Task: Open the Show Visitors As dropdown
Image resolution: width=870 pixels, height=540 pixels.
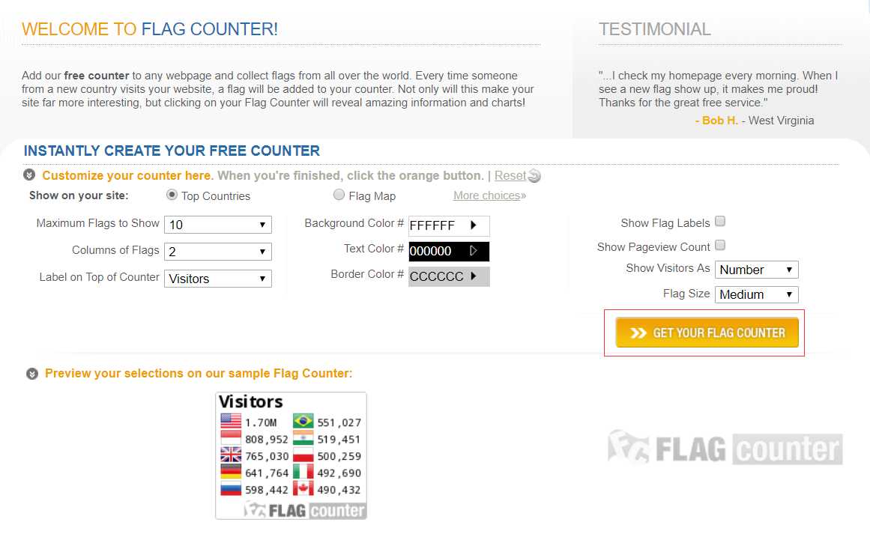Action: [x=756, y=270]
